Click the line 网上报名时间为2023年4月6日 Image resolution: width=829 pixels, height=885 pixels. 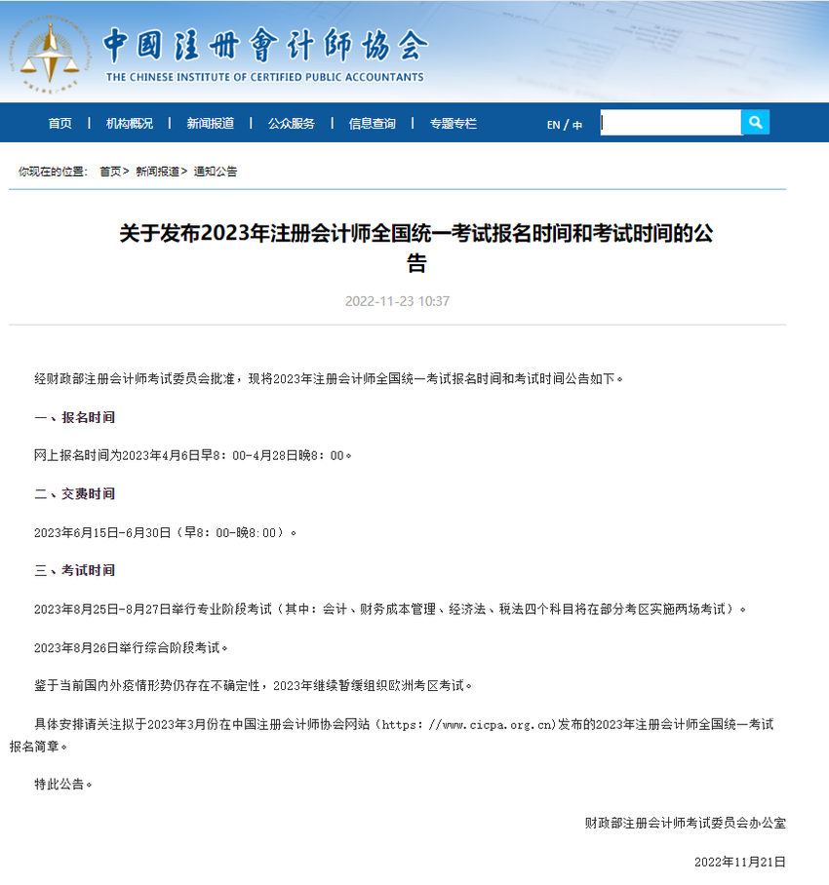(192, 455)
